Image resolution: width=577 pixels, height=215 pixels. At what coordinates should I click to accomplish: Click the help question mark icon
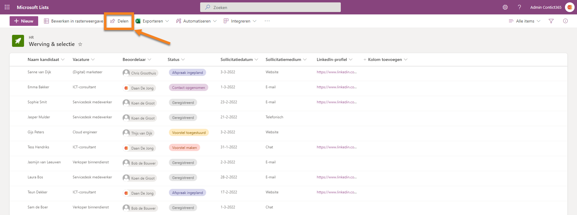coord(519,7)
